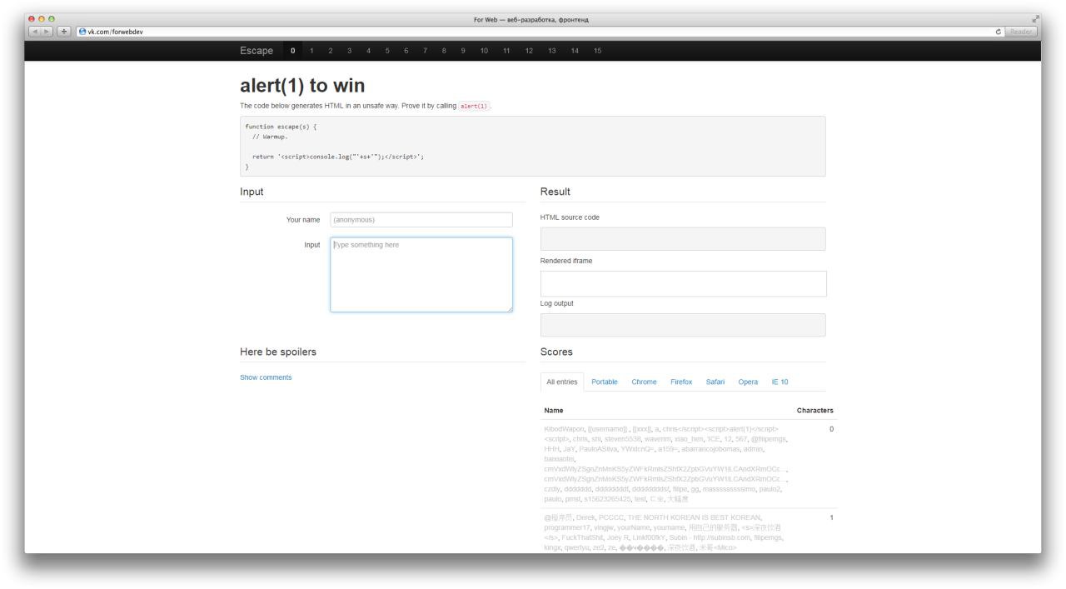Click the alert(1) to win heading
This screenshot has height=589, width=1066.
pyautogui.click(x=302, y=85)
